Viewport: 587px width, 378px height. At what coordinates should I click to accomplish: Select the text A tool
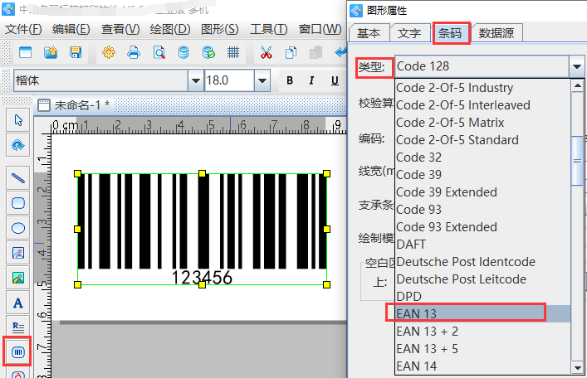[18, 303]
